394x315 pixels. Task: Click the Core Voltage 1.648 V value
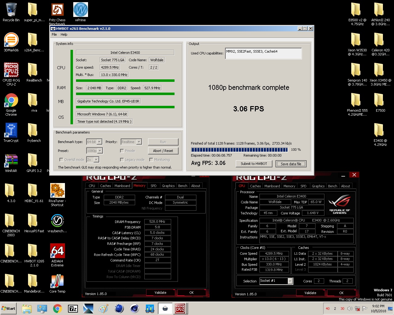click(x=312, y=213)
